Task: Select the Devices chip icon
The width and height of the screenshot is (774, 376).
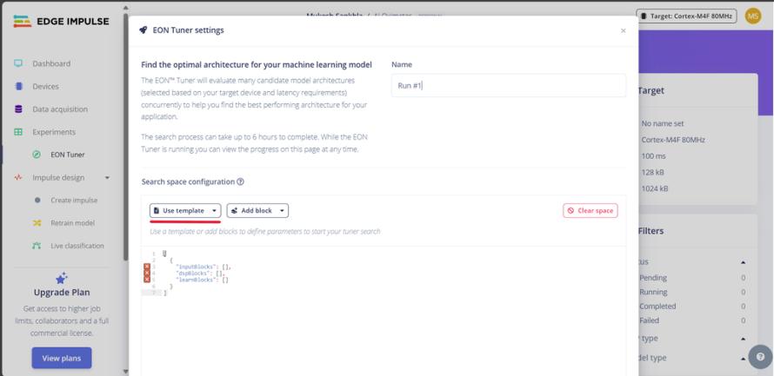Action: click(x=18, y=86)
